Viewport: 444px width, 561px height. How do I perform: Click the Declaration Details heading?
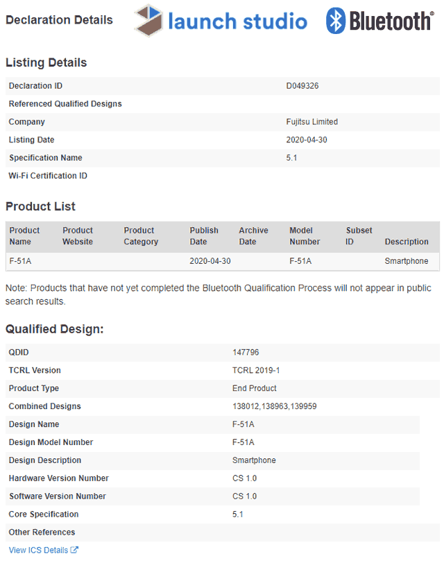pyautogui.click(x=60, y=19)
